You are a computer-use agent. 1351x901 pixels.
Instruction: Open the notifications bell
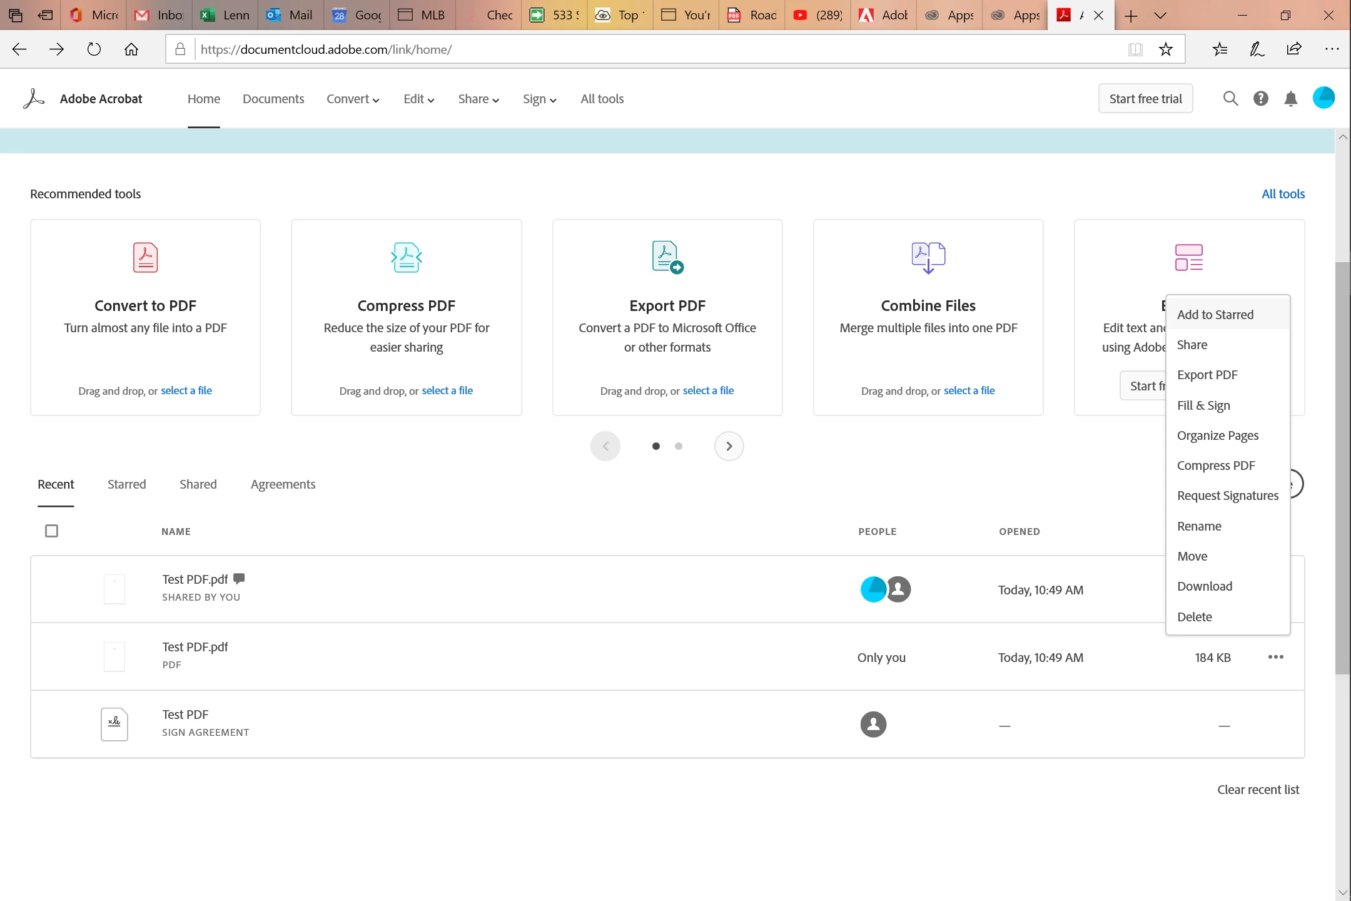[1290, 99]
